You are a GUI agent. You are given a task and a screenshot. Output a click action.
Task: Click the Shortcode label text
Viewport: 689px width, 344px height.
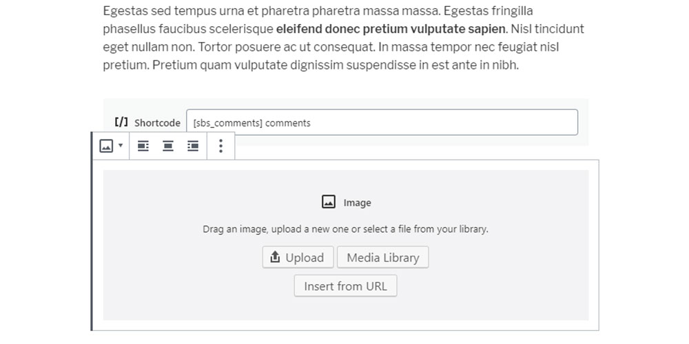(x=157, y=123)
